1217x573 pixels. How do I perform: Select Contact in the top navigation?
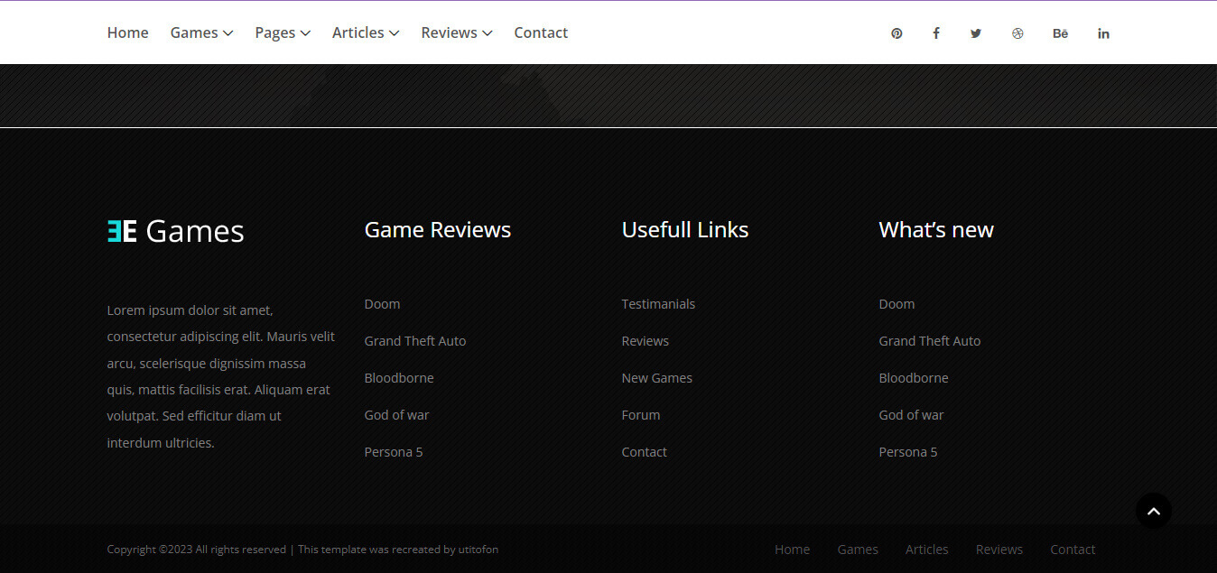[x=541, y=32]
